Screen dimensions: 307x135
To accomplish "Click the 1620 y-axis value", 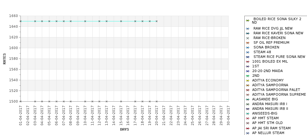I will click(14, 37).
